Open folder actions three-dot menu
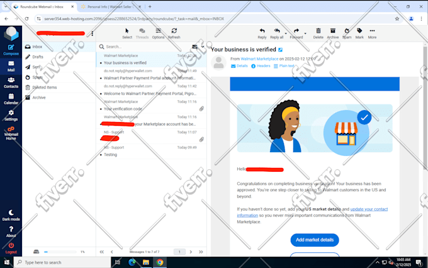Image resolution: width=428 pixels, height=268 pixels. (93, 33)
